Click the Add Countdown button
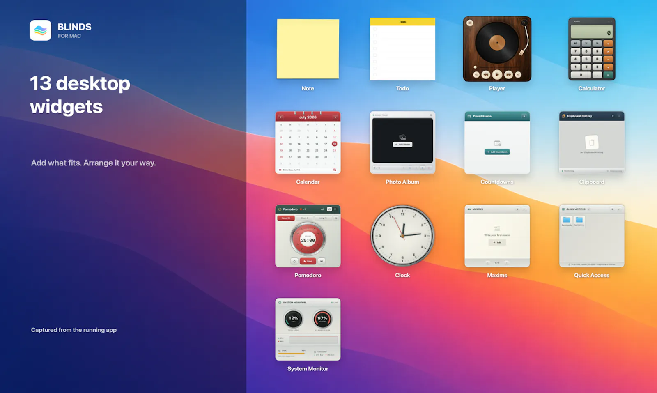 [497, 152]
